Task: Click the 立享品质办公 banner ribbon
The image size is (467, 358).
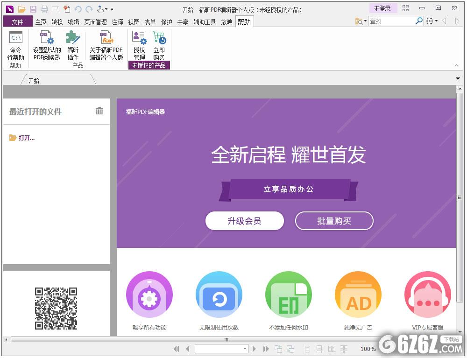Action: 288,190
